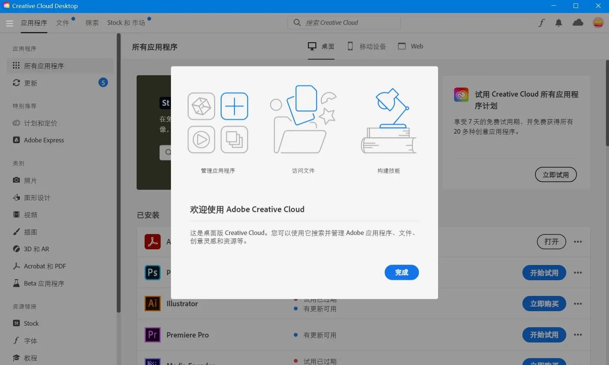
Task: Select the 3D 和 AR category
Action: [x=60, y=249]
